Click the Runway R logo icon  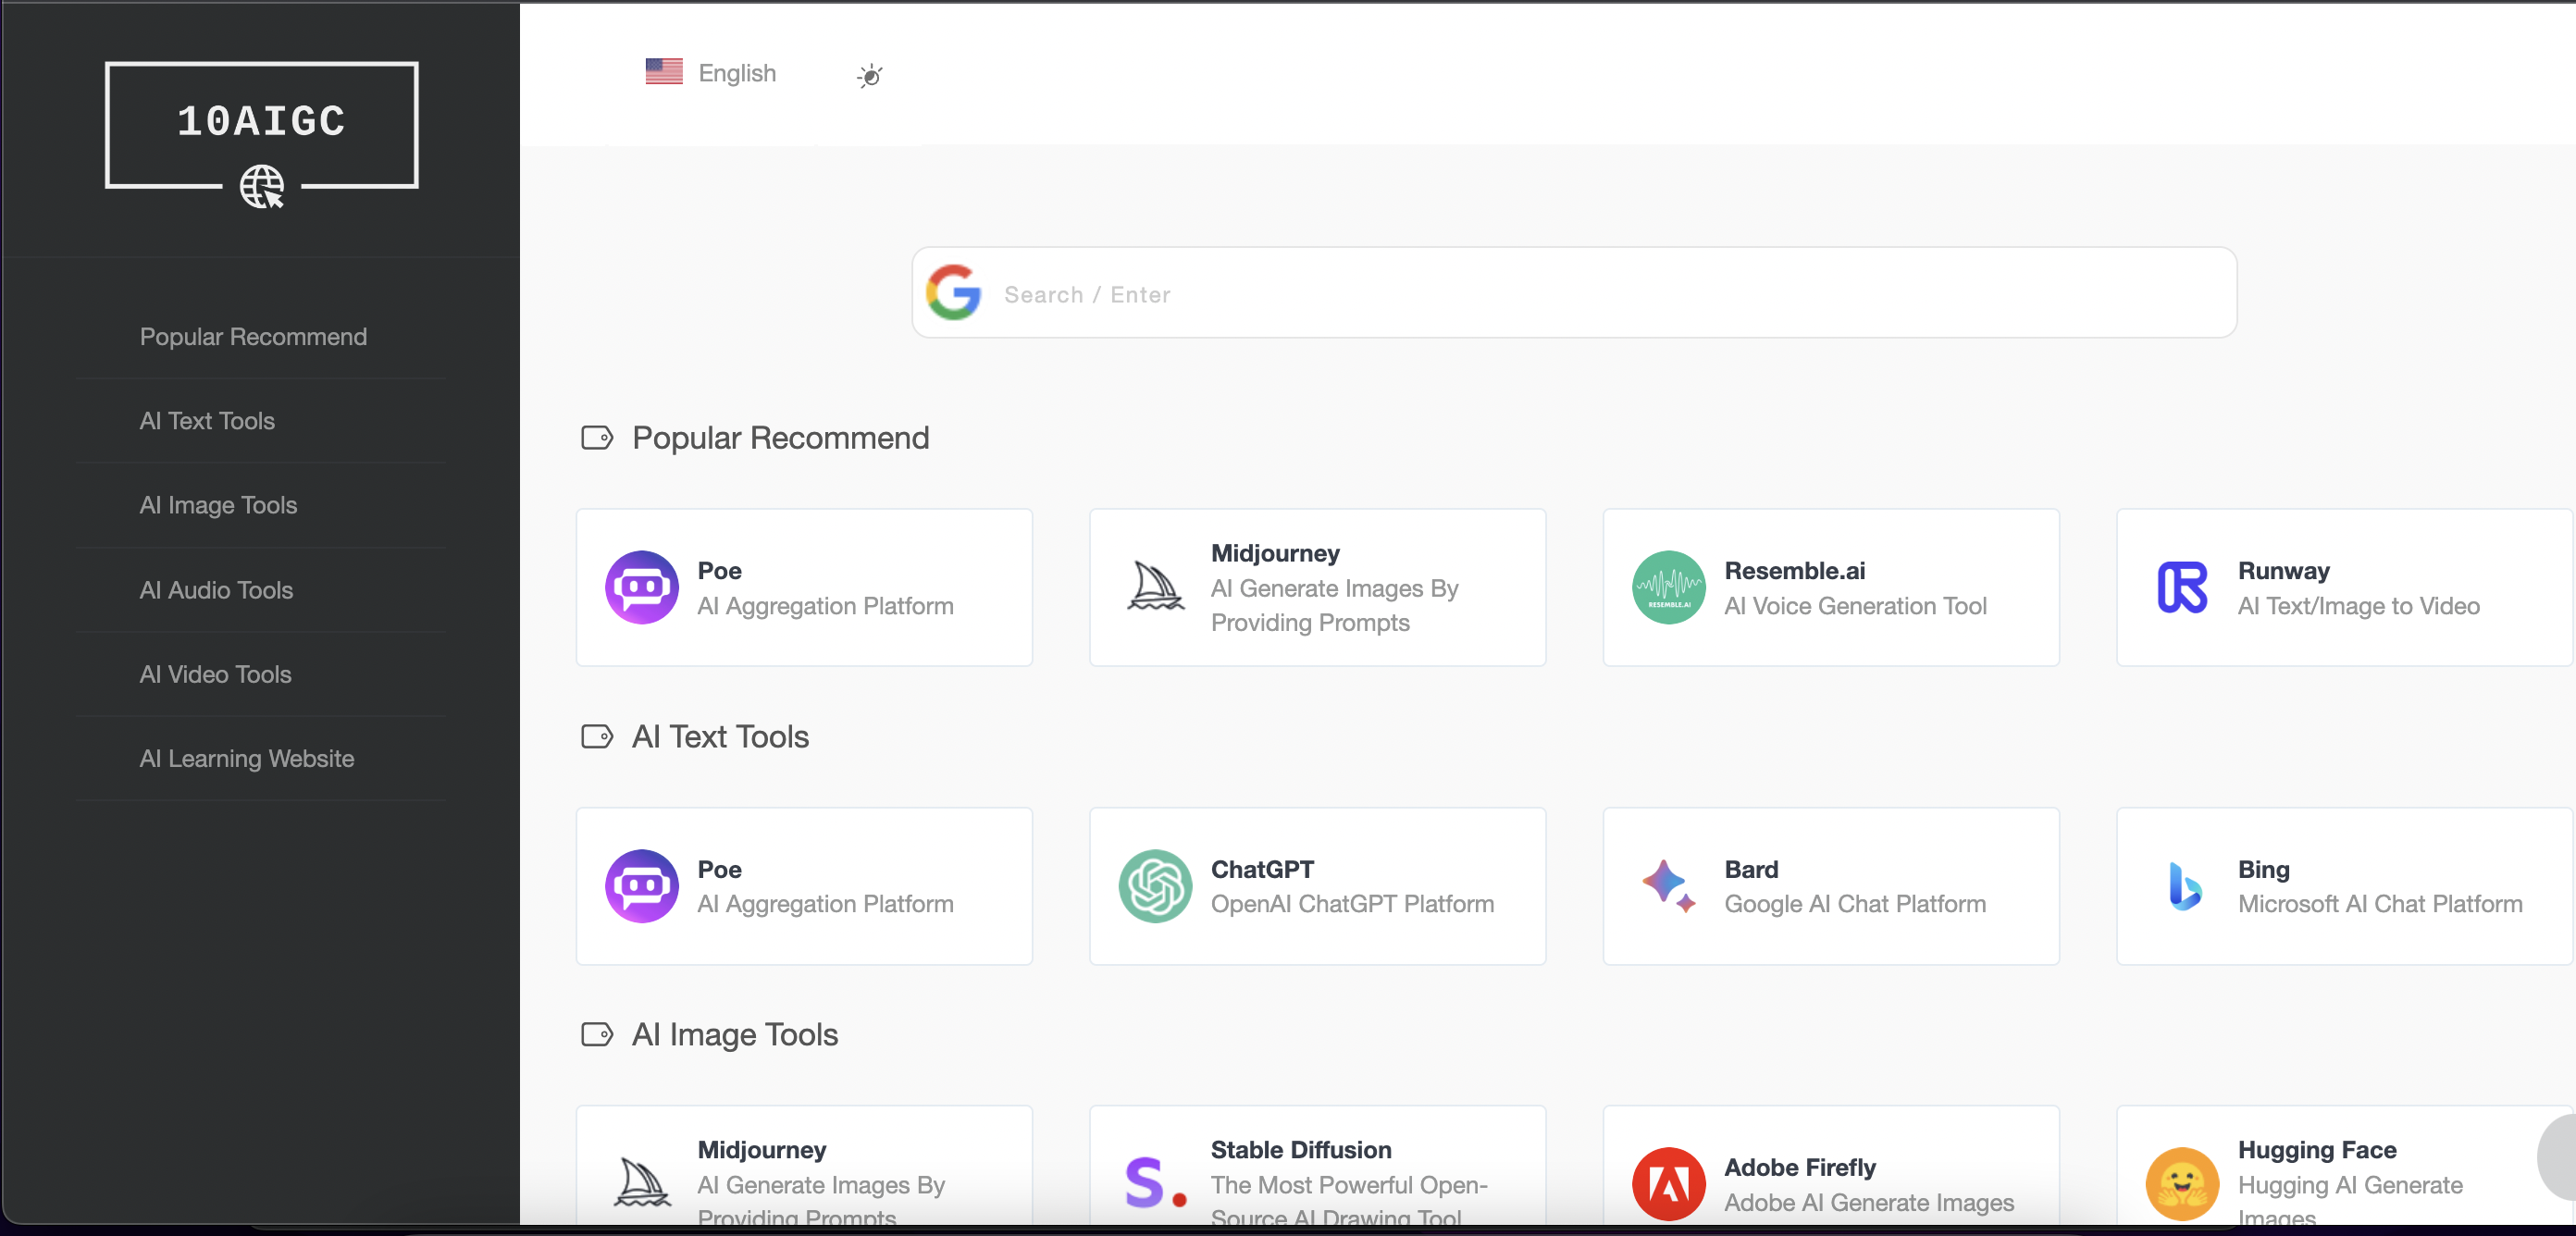click(2182, 588)
